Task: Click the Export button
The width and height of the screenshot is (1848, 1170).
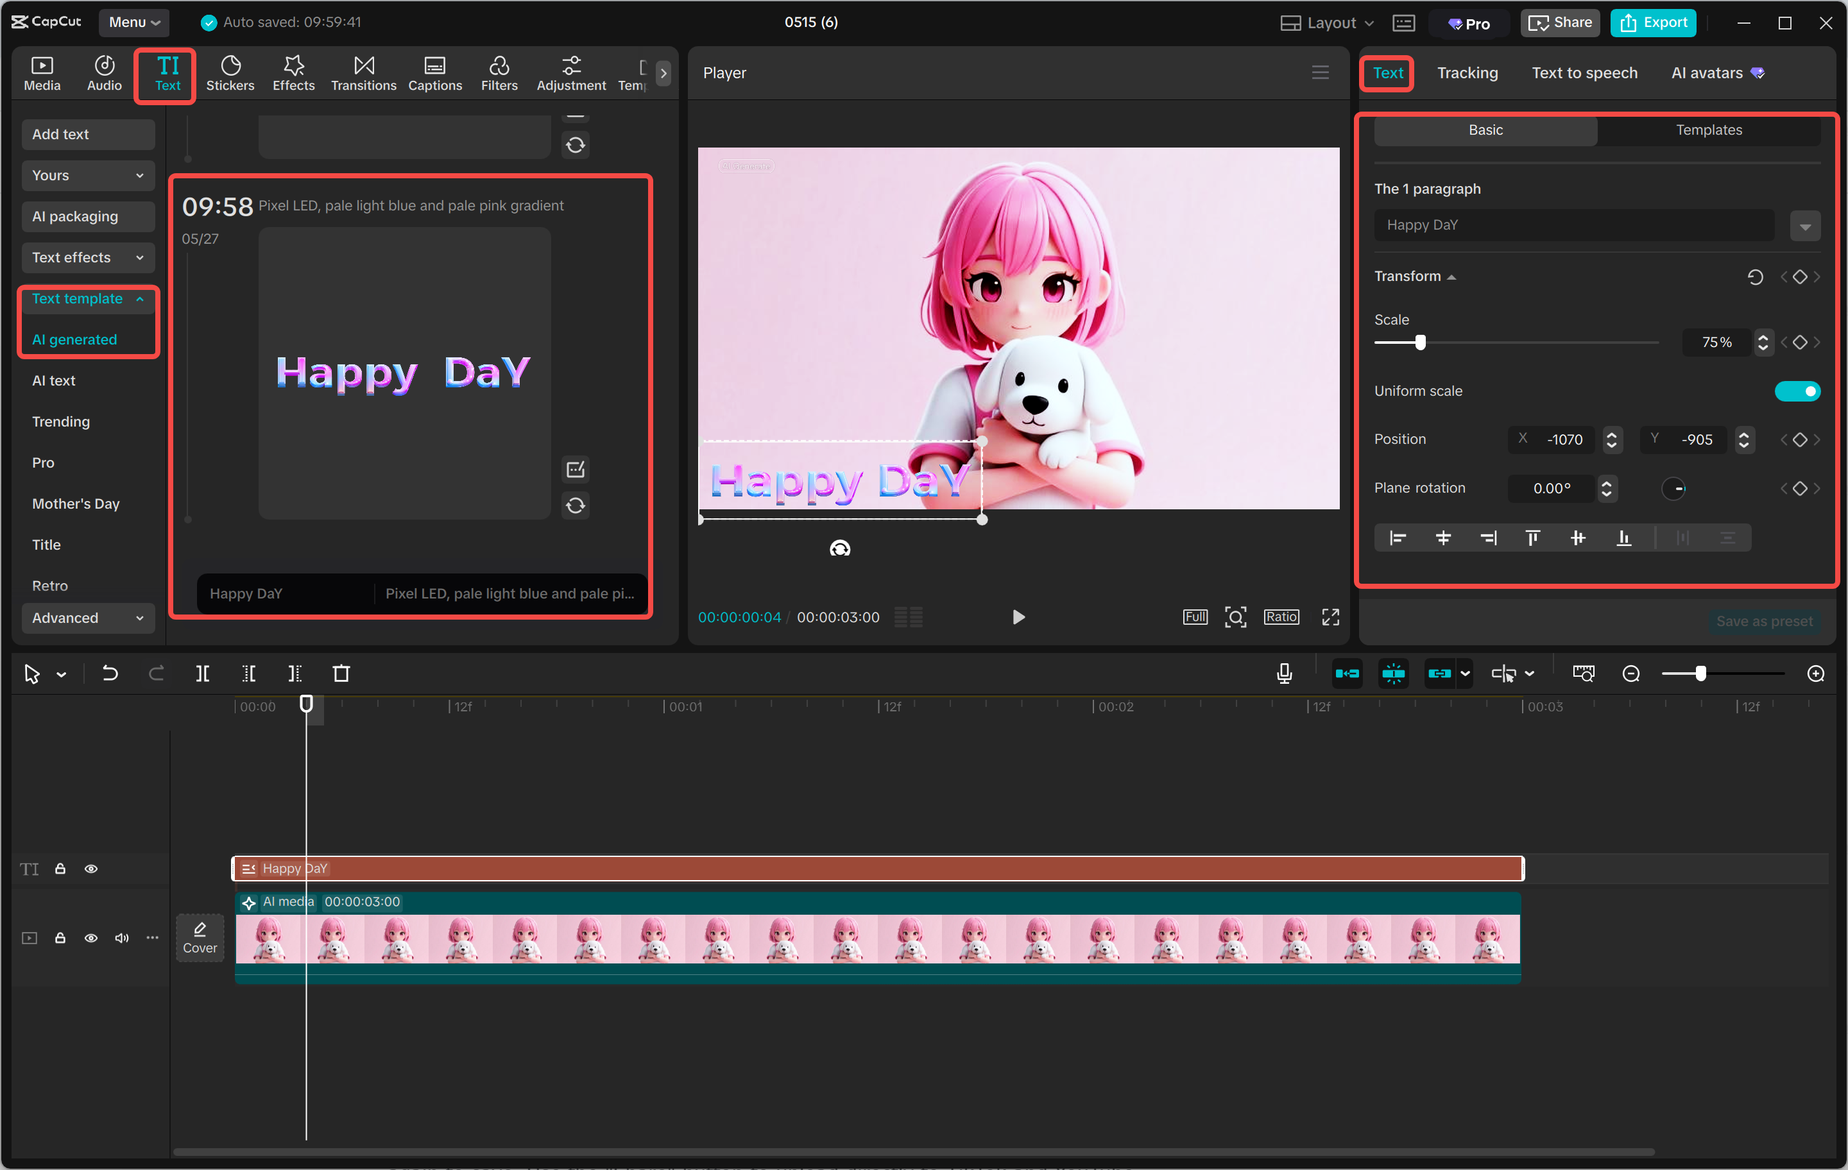Action: point(1653,23)
